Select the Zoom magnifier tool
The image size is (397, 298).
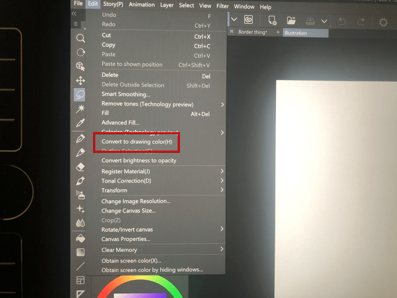81,38
